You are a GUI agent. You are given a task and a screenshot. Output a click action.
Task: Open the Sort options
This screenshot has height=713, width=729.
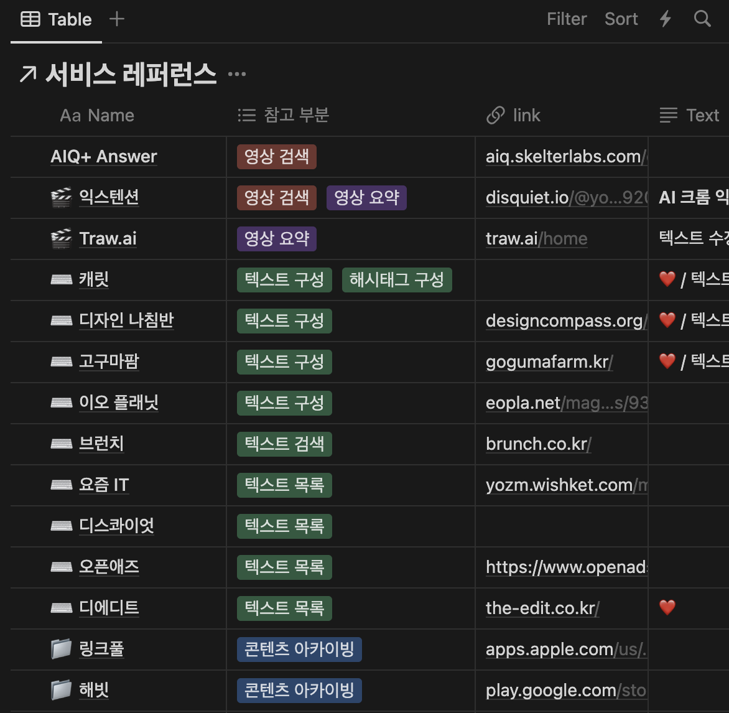click(x=621, y=19)
